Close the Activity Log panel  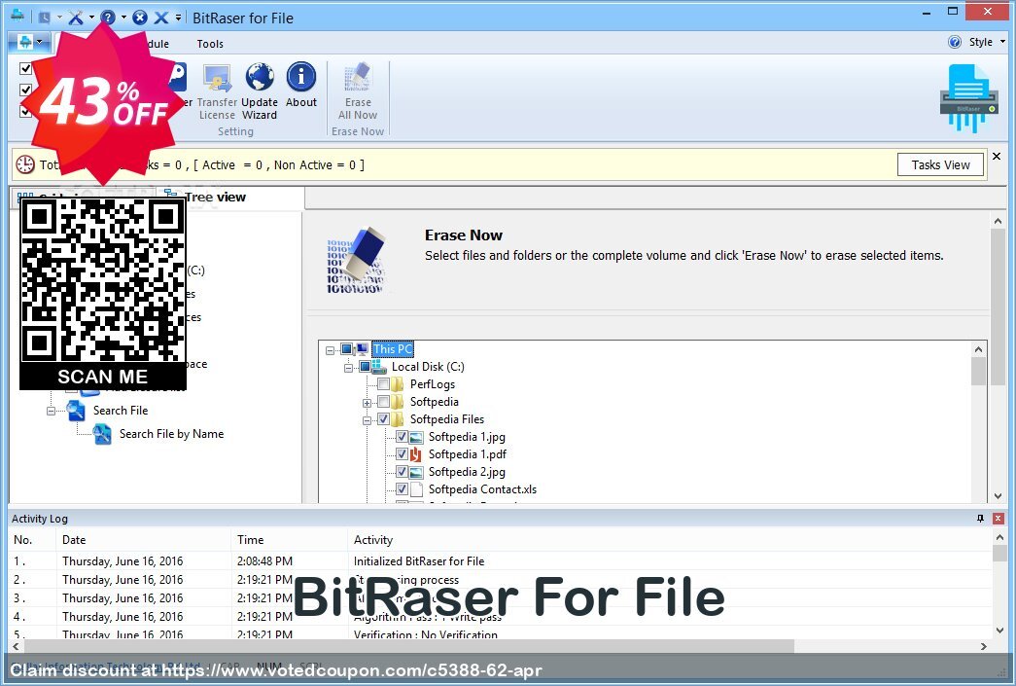coord(998,518)
